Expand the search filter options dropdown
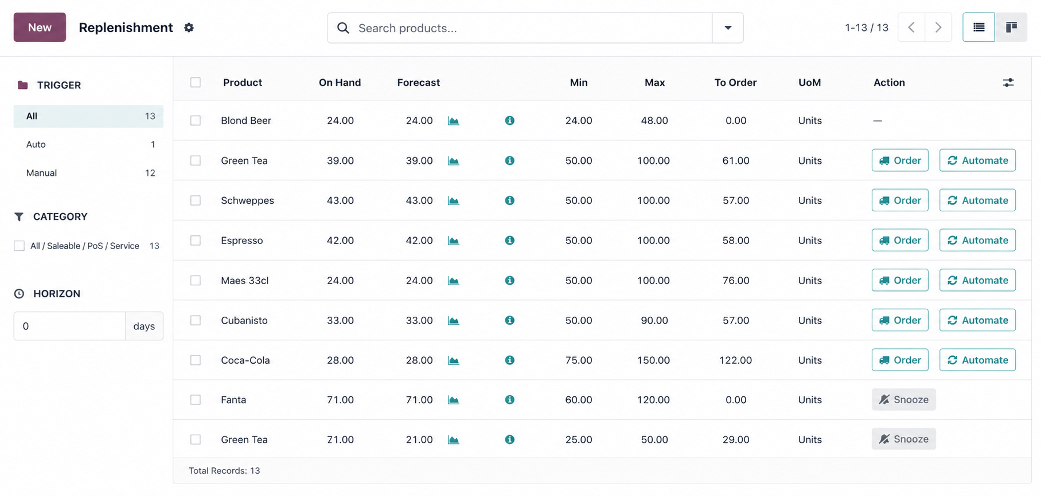The height and width of the screenshot is (496, 1041). tap(727, 28)
